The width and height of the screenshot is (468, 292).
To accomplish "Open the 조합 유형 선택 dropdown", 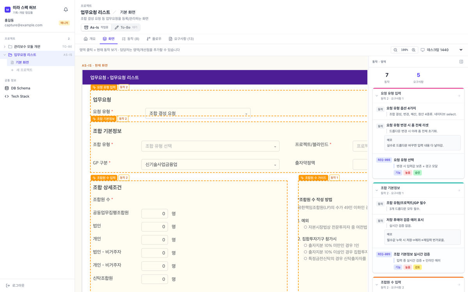I will 210,146.
